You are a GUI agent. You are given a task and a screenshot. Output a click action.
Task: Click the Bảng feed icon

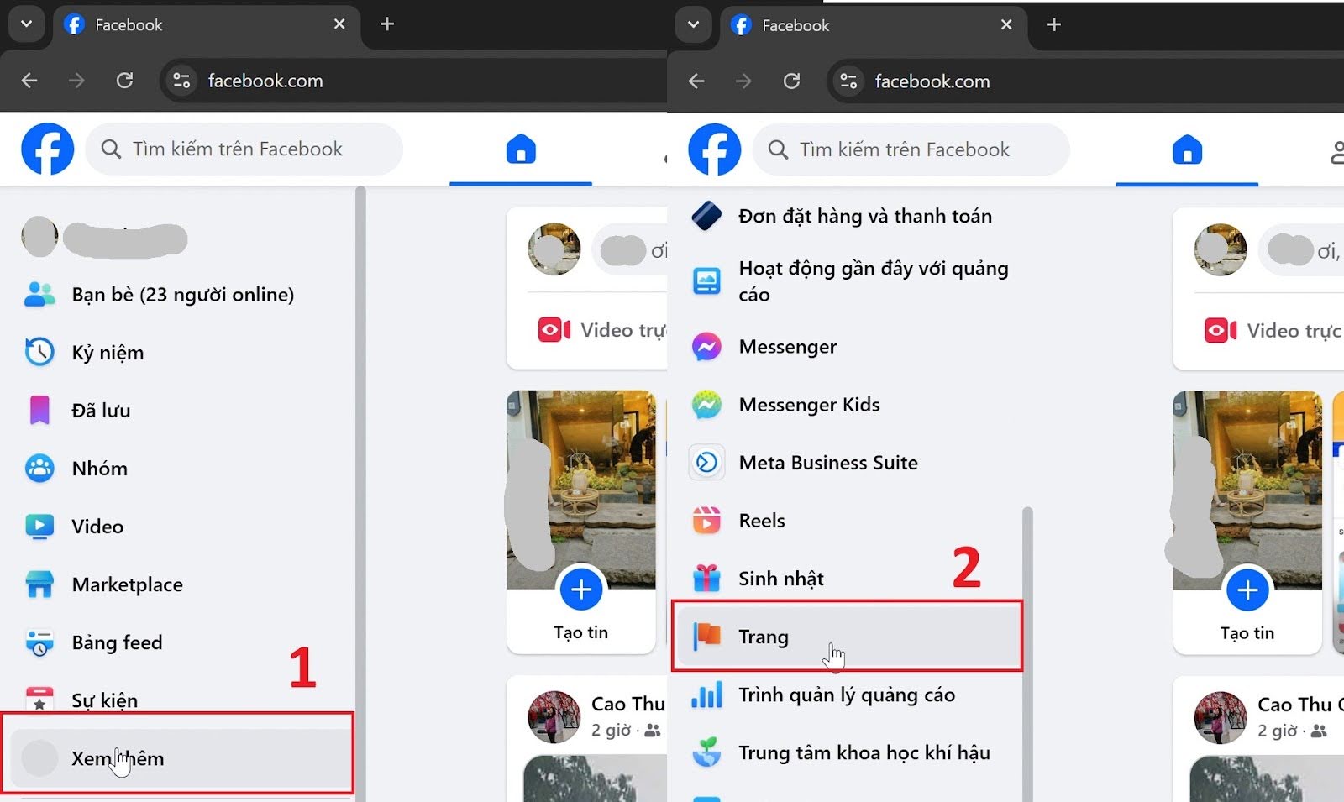click(x=39, y=642)
